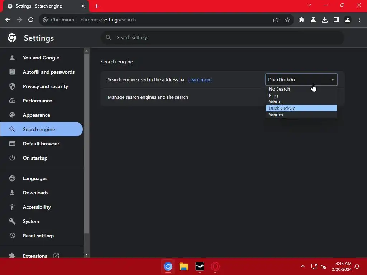Viewport: 367px width, 275px height.
Task: Open Languages settings
Action: [42, 178]
